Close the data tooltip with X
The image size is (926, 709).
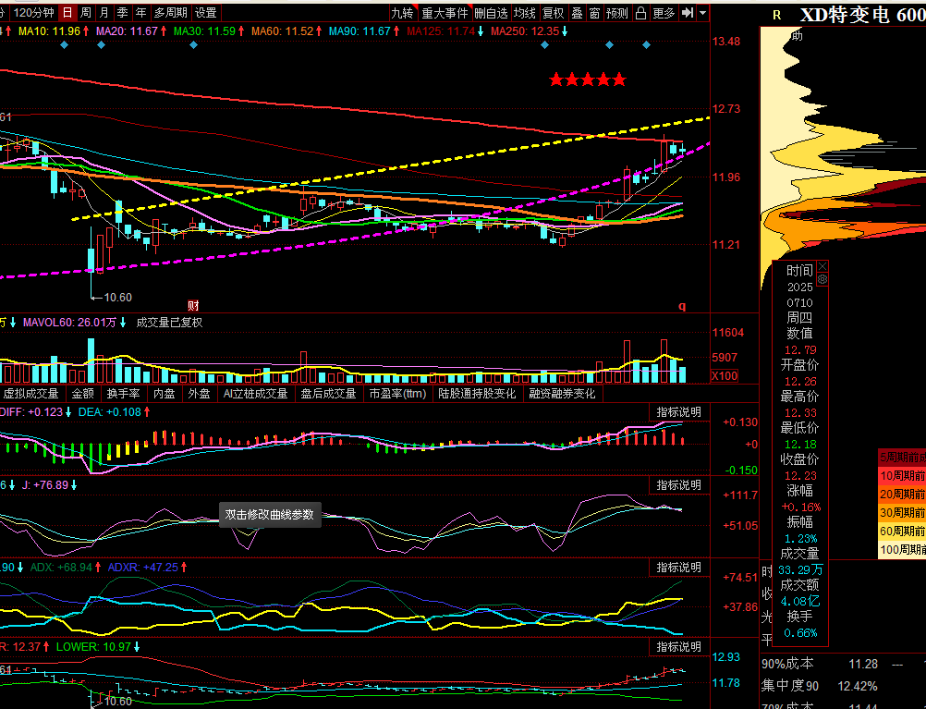click(822, 266)
